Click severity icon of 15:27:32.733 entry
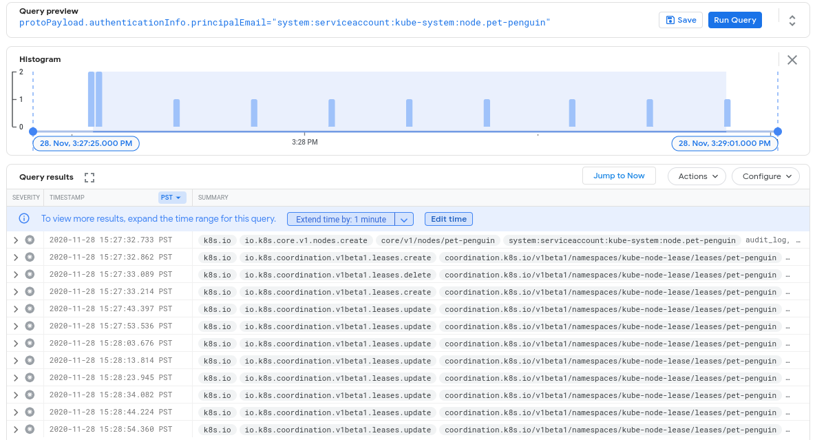The image size is (815, 440). pos(30,240)
